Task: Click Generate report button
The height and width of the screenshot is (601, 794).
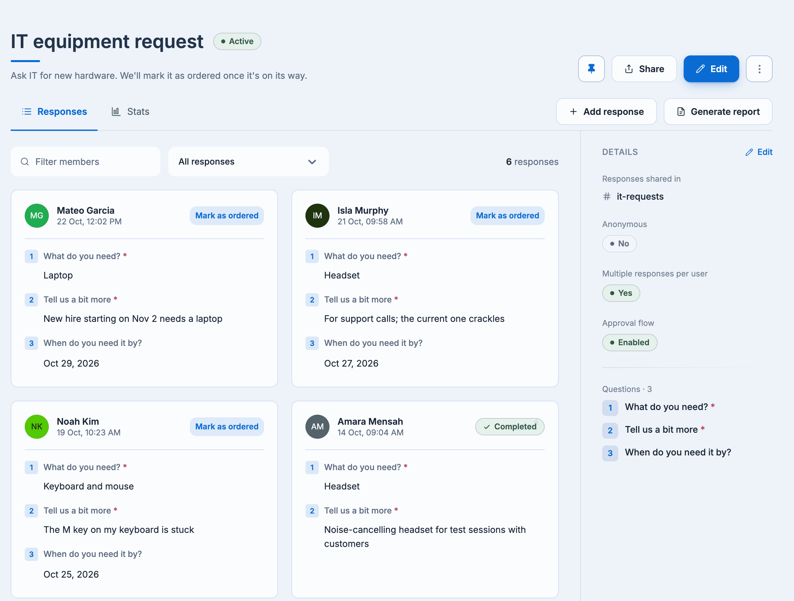Action: pyautogui.click(x=718, y=112)
